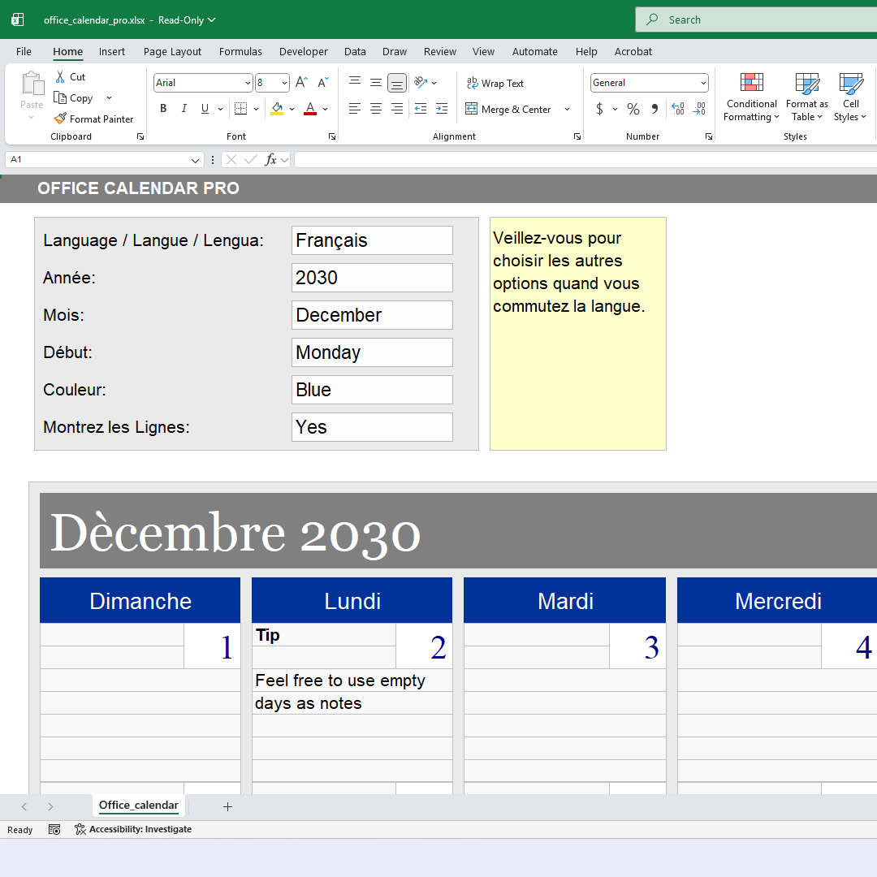Open the Merge & Center dropdown arrow
Screen dimensions: 877x877
pyautogui.click(x=566, y=109)
